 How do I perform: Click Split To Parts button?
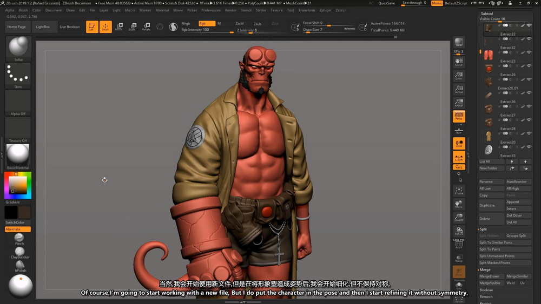click(505, 249)
